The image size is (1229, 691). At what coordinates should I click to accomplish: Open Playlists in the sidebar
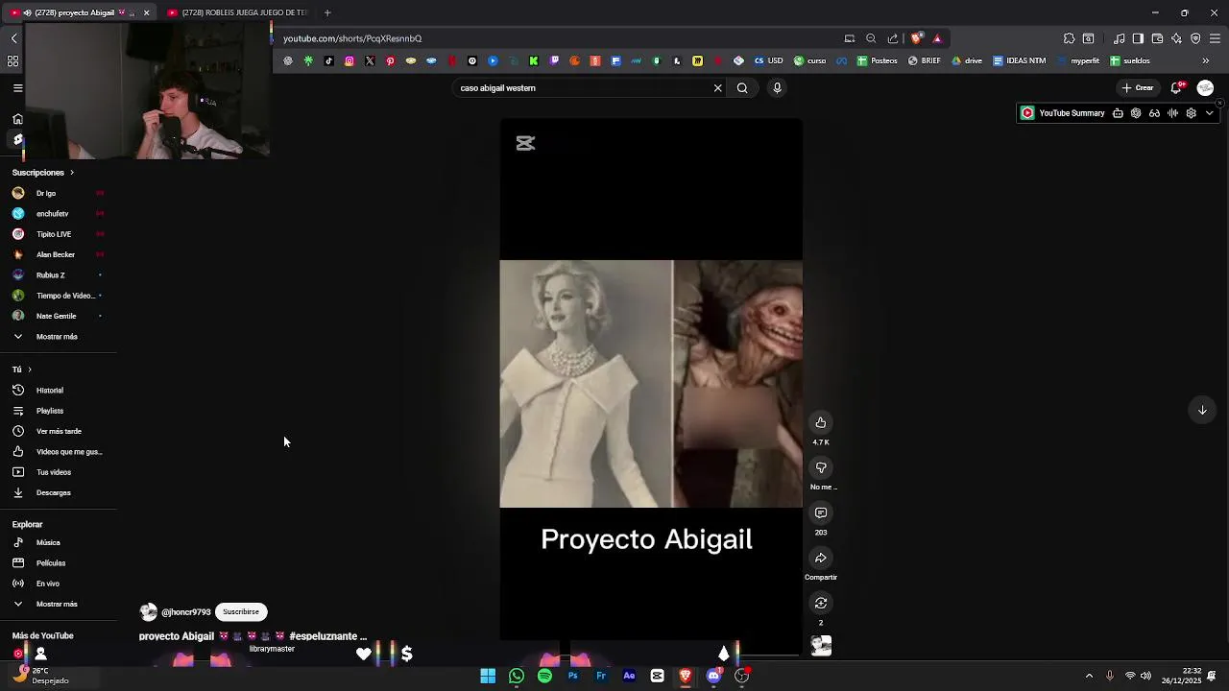[x=50, y=411]
